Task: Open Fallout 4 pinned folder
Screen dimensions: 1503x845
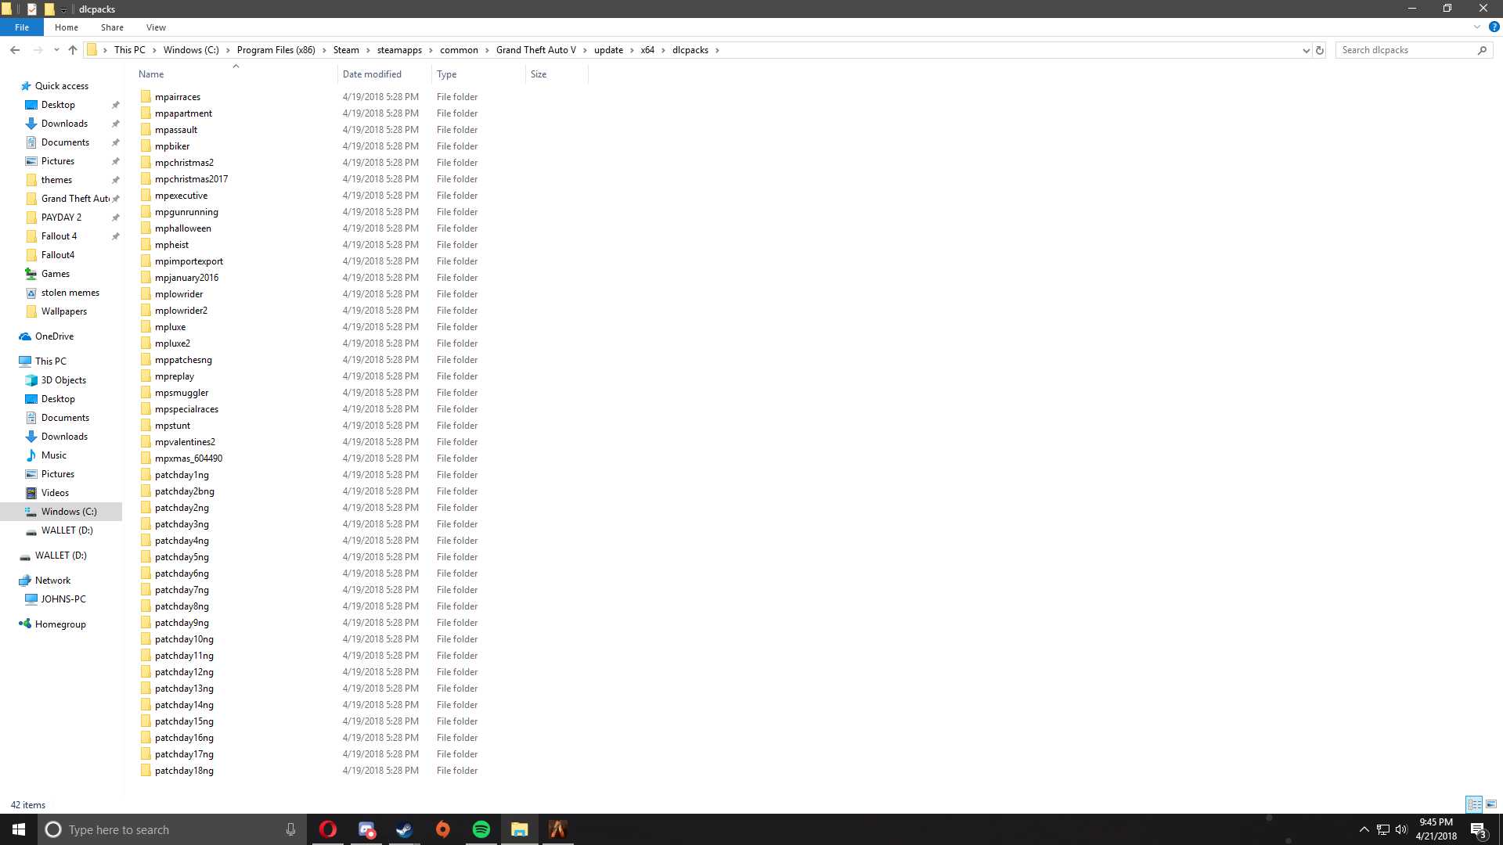Action: click(59, 236)
